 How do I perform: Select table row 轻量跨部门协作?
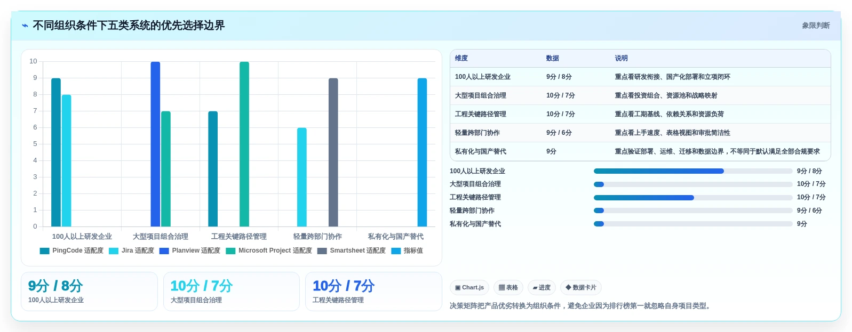pos(640,133)
